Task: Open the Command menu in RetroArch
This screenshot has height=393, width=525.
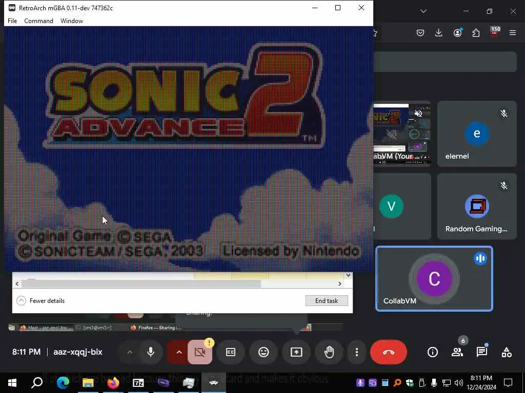Action: (38, 20)
